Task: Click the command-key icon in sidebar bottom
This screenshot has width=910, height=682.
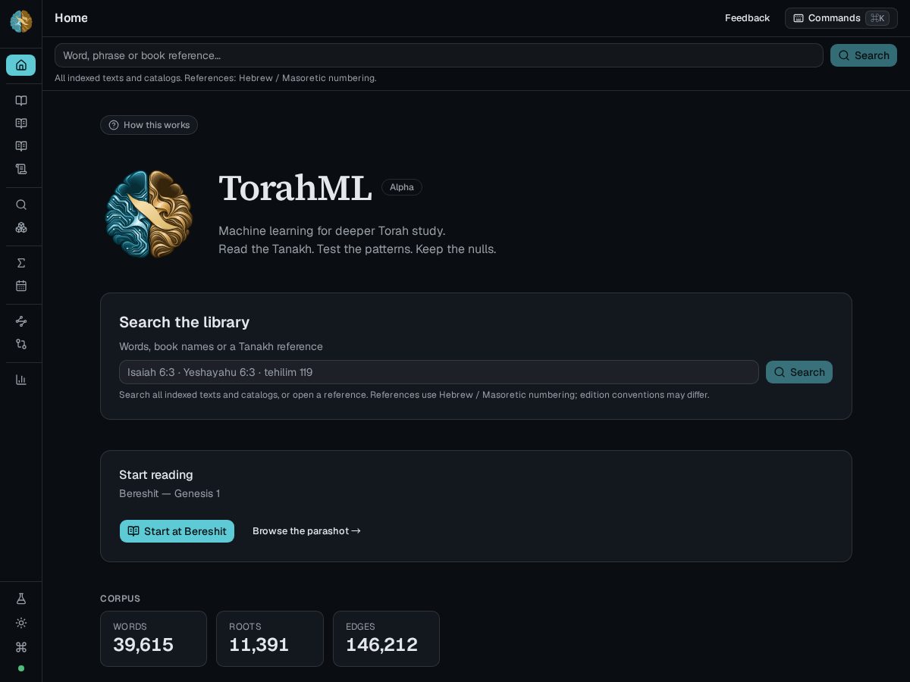Action: (x=21, y=647)
